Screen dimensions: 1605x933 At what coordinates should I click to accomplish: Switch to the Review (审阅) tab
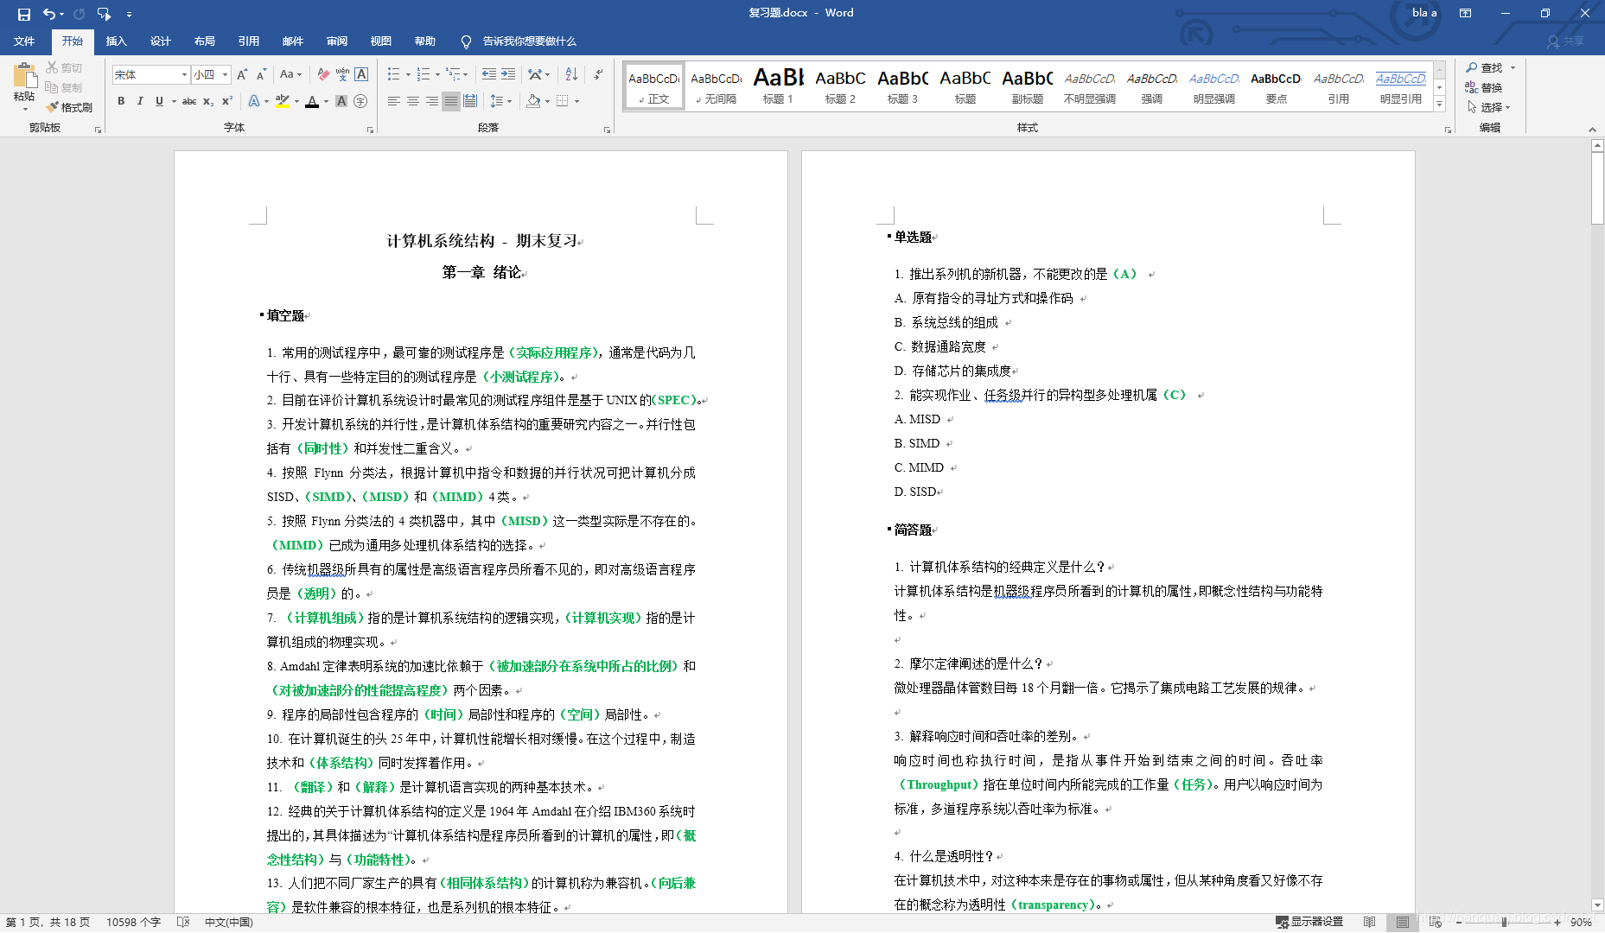click(337, 41)
